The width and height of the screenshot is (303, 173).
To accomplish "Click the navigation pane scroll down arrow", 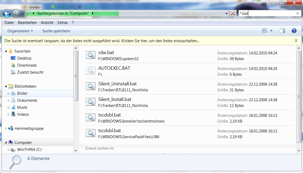I will (76, 151).
